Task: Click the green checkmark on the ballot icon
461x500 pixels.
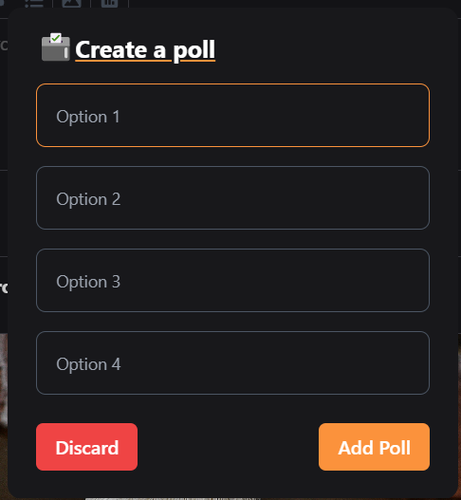Action: click(56, 38)
